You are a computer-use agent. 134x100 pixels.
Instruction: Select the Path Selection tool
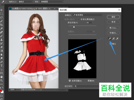(x=1, y=69)
